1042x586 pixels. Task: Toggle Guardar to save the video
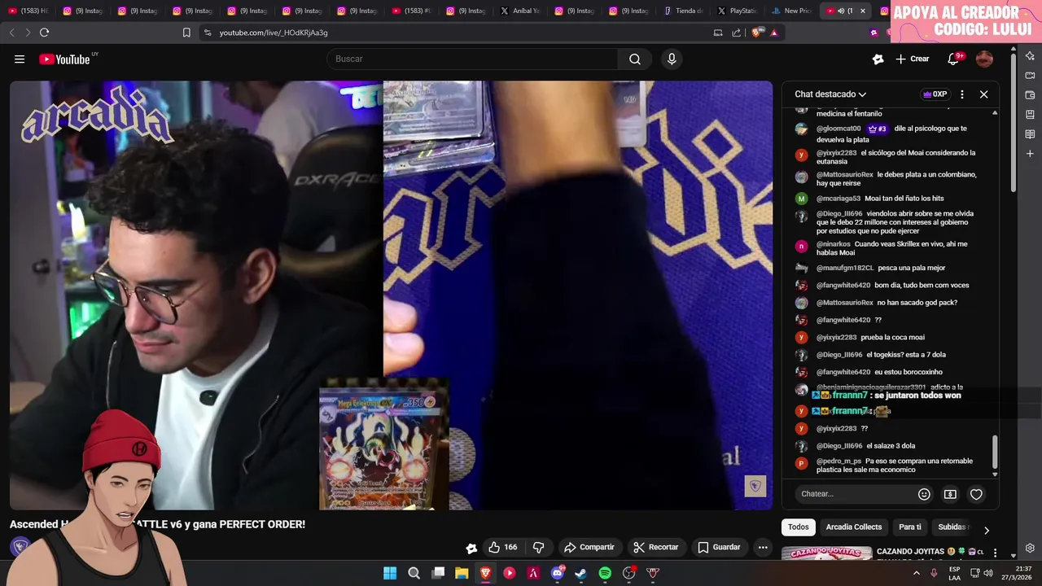click(x=720, y=547)
